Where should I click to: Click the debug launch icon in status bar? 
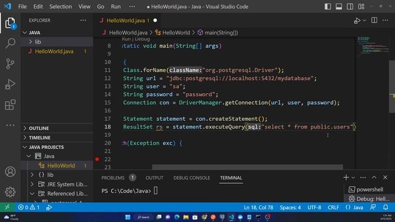[49, 207]
